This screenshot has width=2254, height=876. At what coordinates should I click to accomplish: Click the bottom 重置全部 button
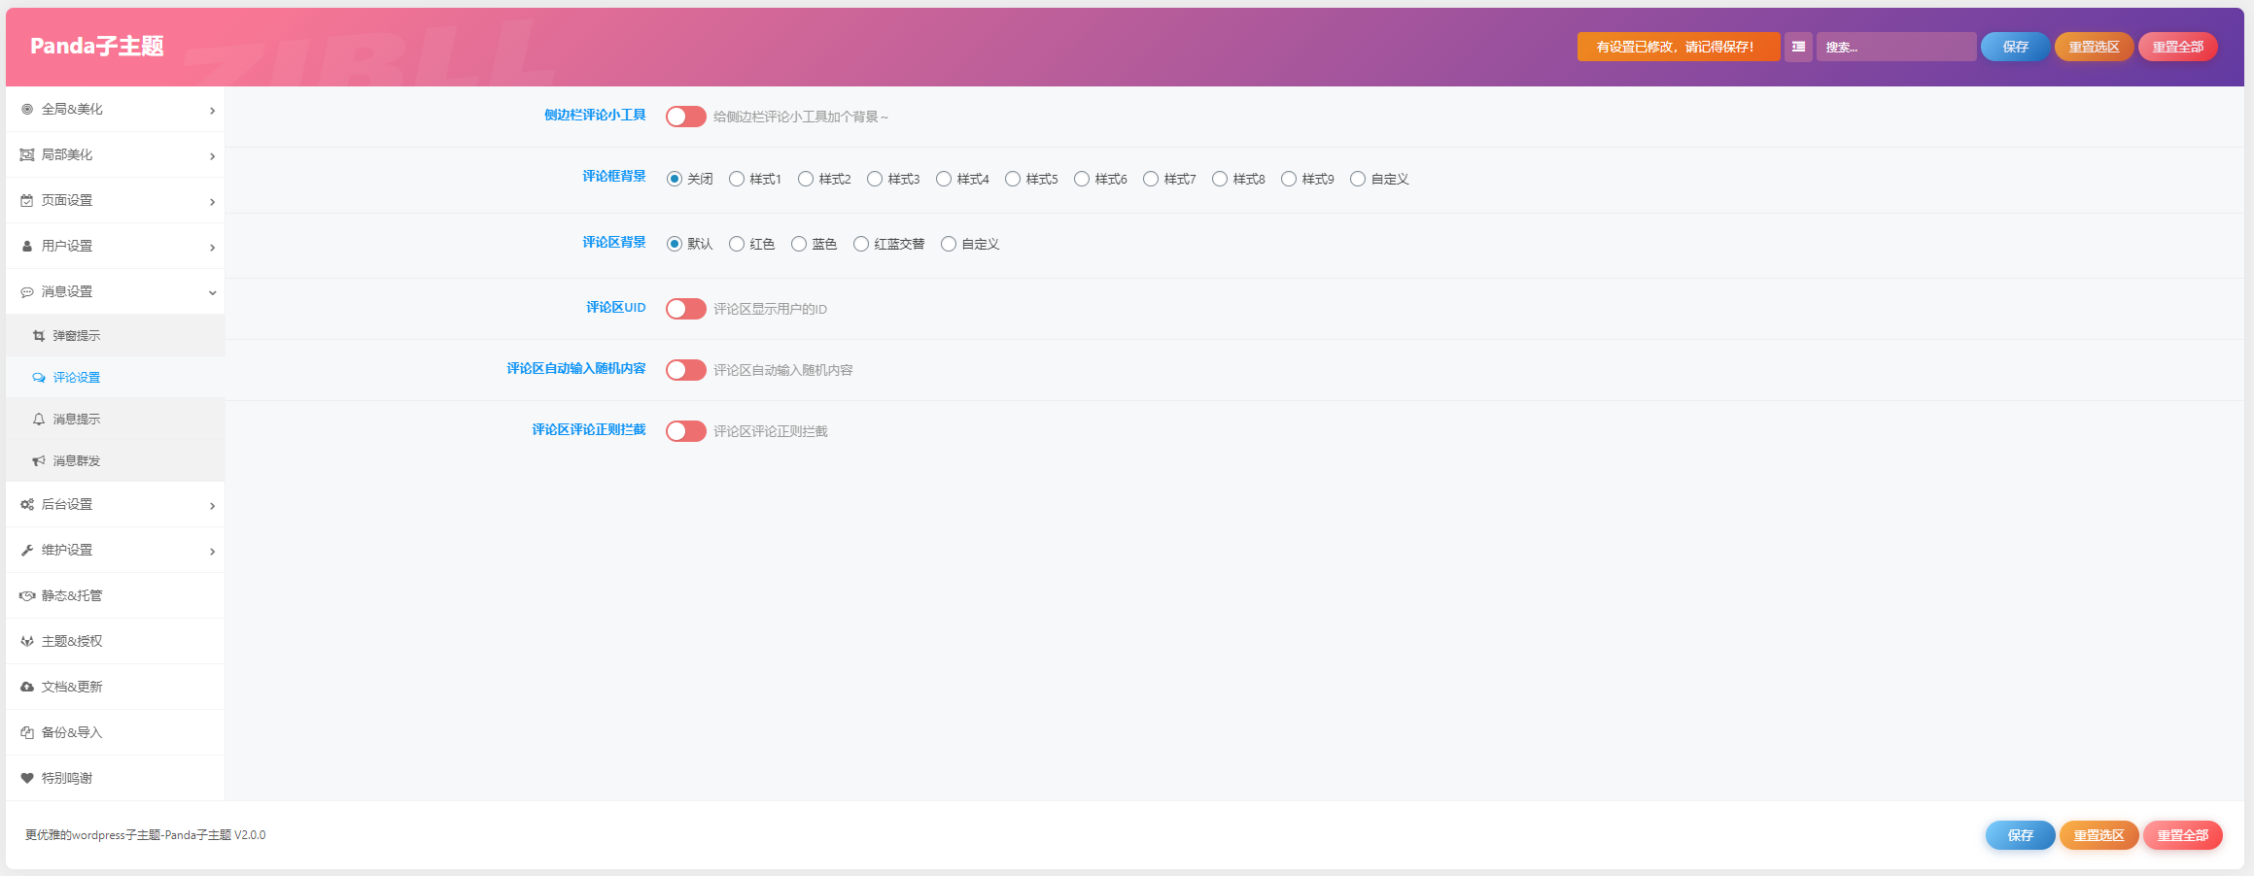[x=2182, y=835]
